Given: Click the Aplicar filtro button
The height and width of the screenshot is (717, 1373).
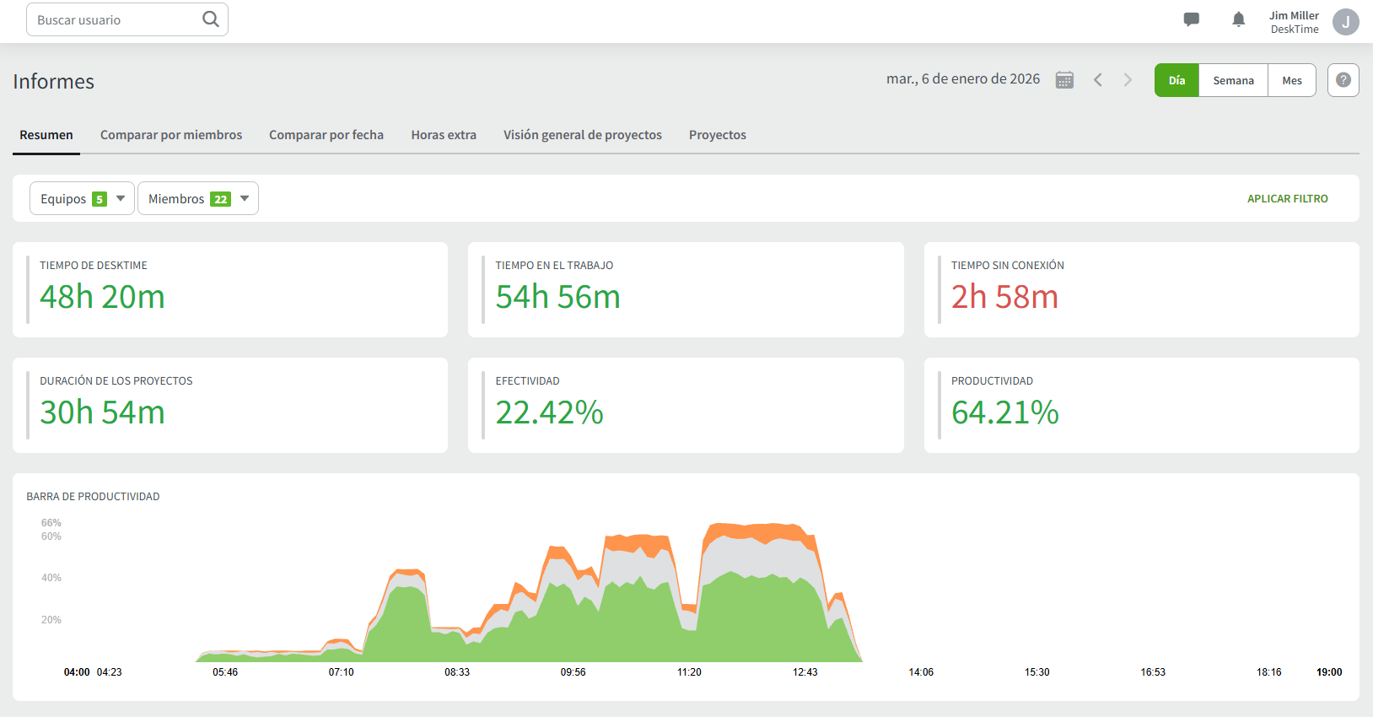Looking at the screenshot, I should (x=1287, y=199).
